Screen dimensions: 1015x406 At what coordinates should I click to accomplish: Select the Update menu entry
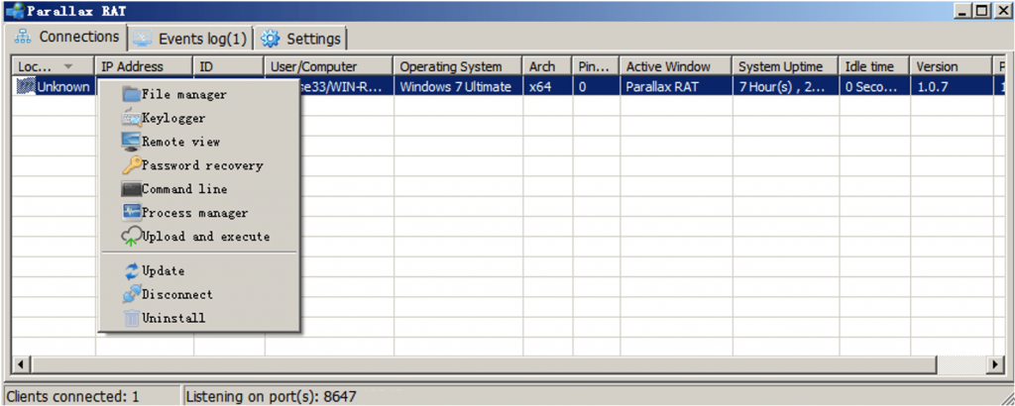[x=163, y=270]
